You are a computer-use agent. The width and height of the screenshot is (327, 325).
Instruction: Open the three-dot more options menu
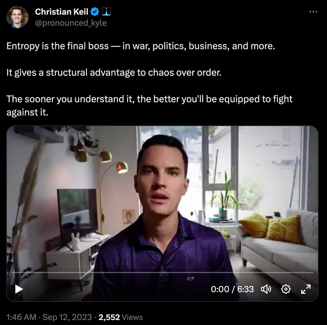313,12
